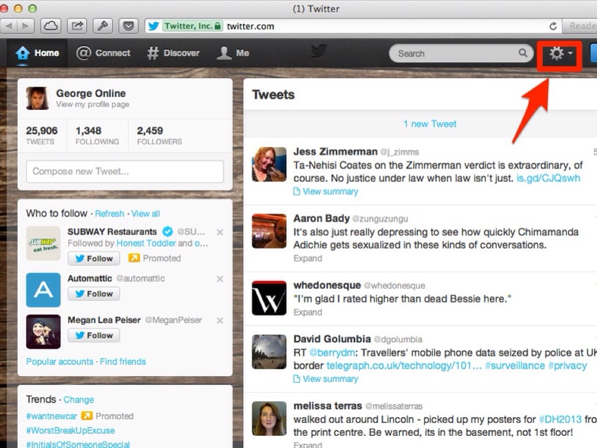This screenshot has width=597, height=448.
Task: Expand Aaron Bady's tweet
Action: [x=308, y=258]
